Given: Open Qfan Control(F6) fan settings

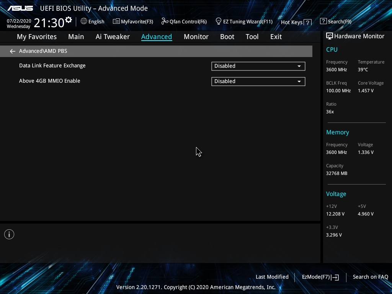Looking at the screenshot, I should coord(184,22).
